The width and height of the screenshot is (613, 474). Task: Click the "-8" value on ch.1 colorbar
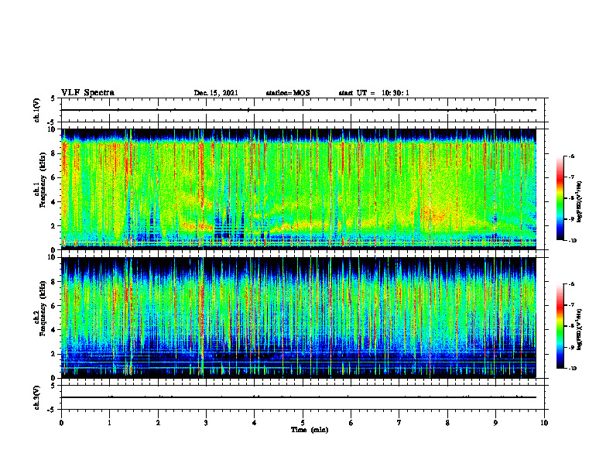[571, 198]
